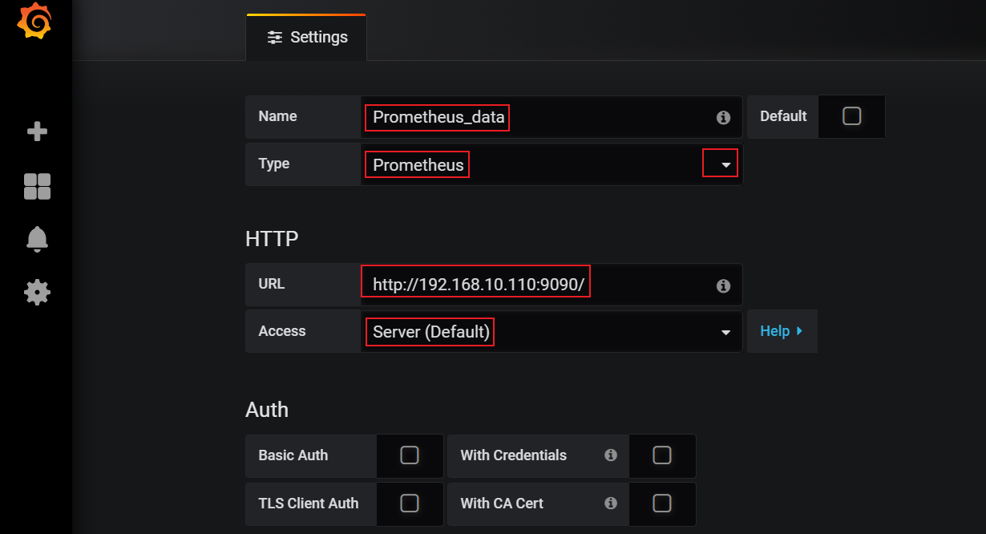Click the URL input field
This screenshot has height=534, width=986.
pos(552,285)
